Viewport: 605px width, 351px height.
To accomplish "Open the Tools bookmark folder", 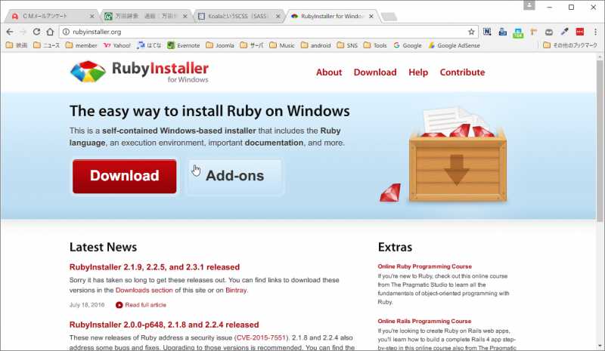I will coord(375,45).
